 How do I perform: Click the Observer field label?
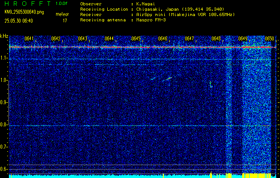91,4
